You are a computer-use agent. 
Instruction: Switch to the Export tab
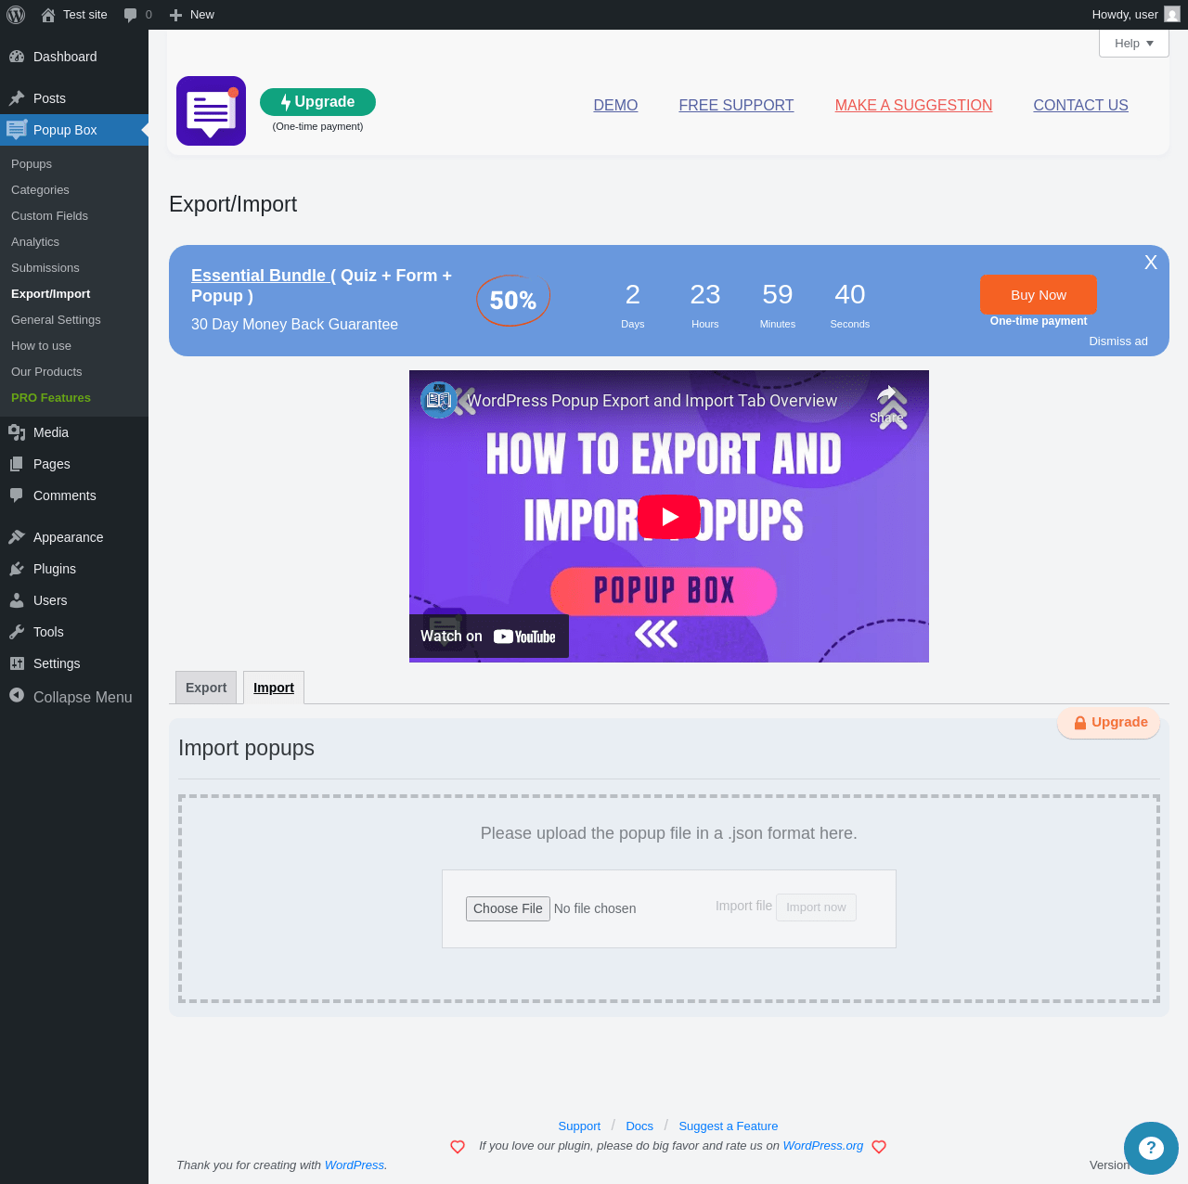[206, 688]
